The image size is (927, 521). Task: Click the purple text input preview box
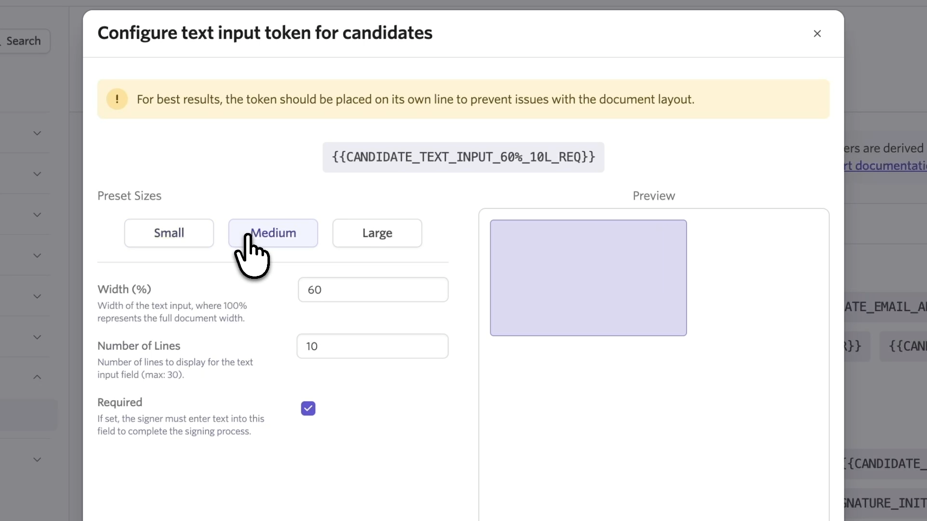588,278
